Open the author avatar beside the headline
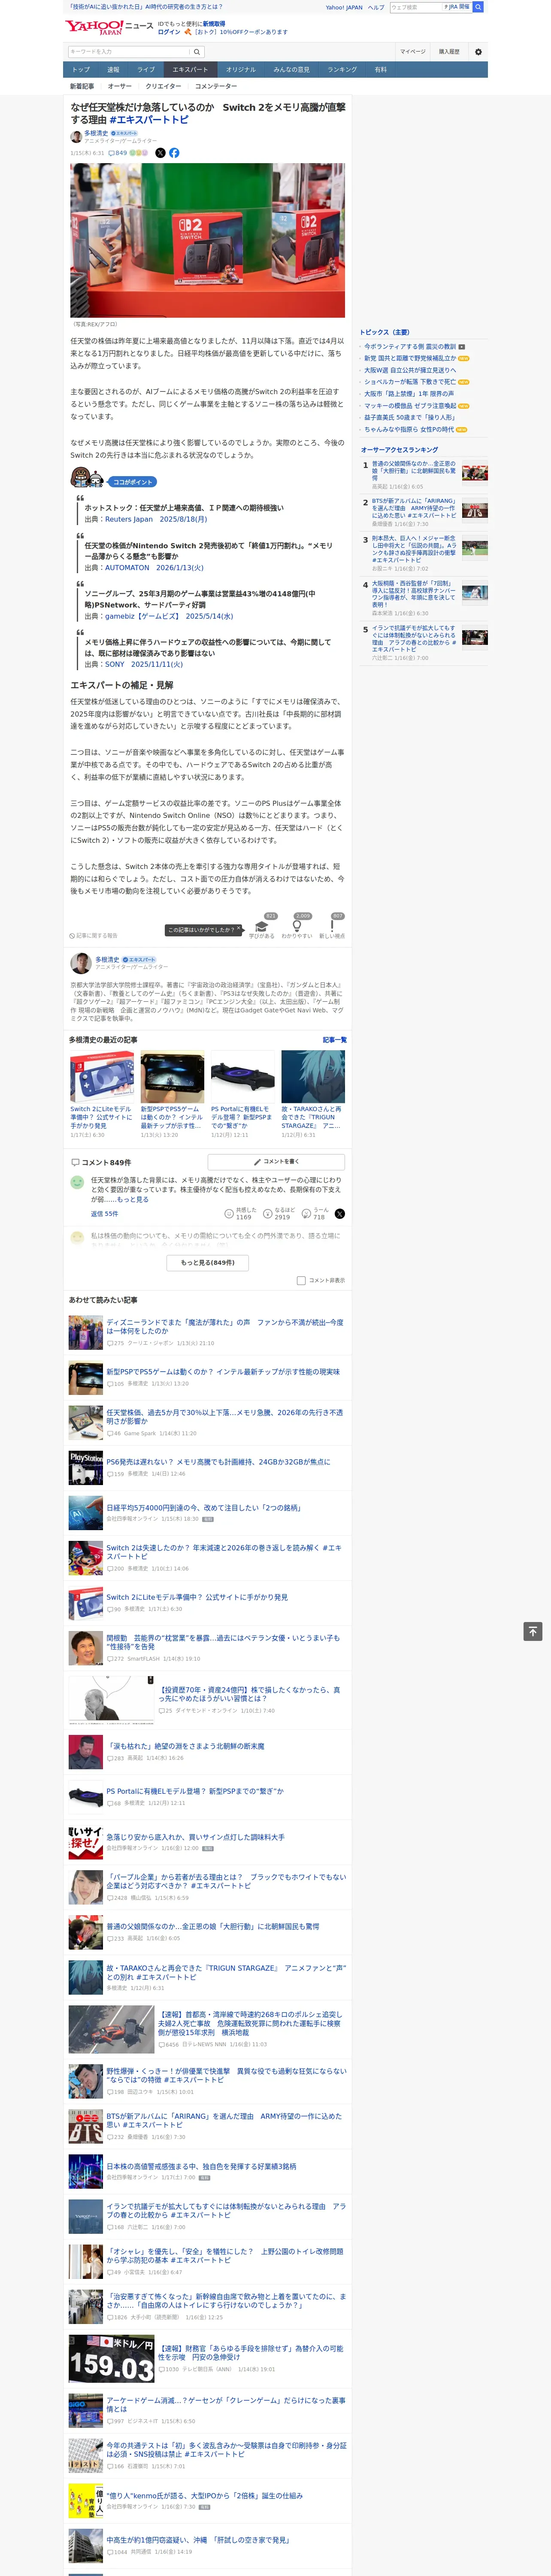Screen dimensions: 551x2576 pos(76,136)
